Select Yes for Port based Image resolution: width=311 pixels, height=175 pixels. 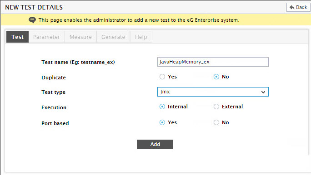tap(162, 122)
